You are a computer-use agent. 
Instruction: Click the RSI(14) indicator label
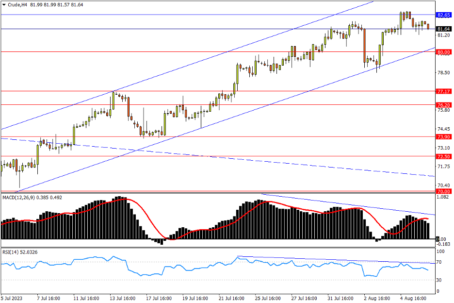pos(13,252)
